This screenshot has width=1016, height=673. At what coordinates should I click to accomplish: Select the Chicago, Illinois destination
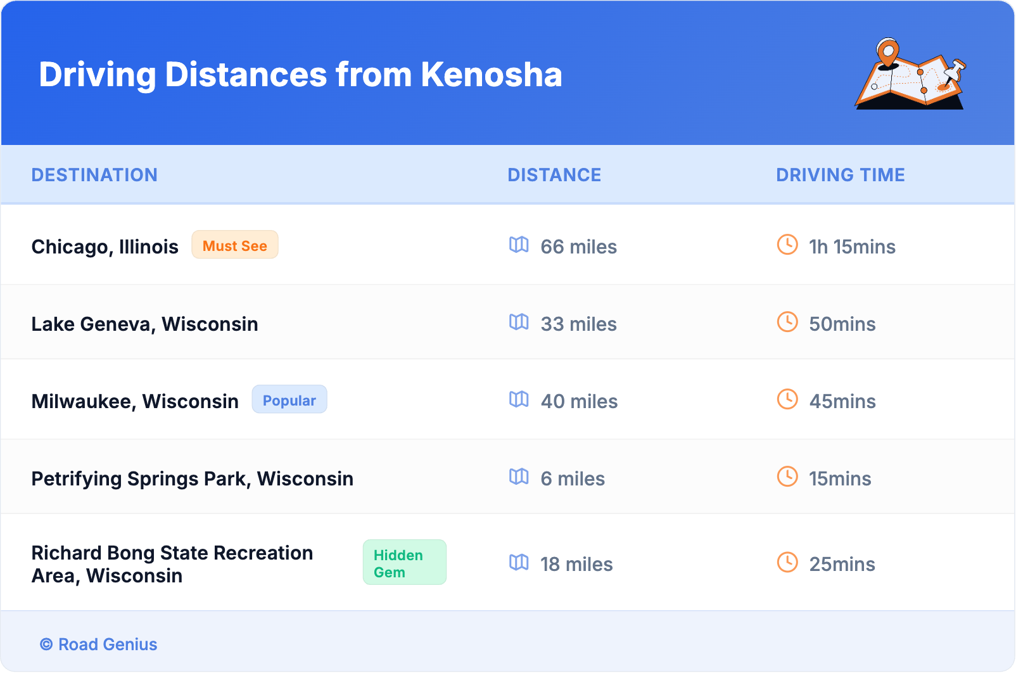[x=105, y=247]
